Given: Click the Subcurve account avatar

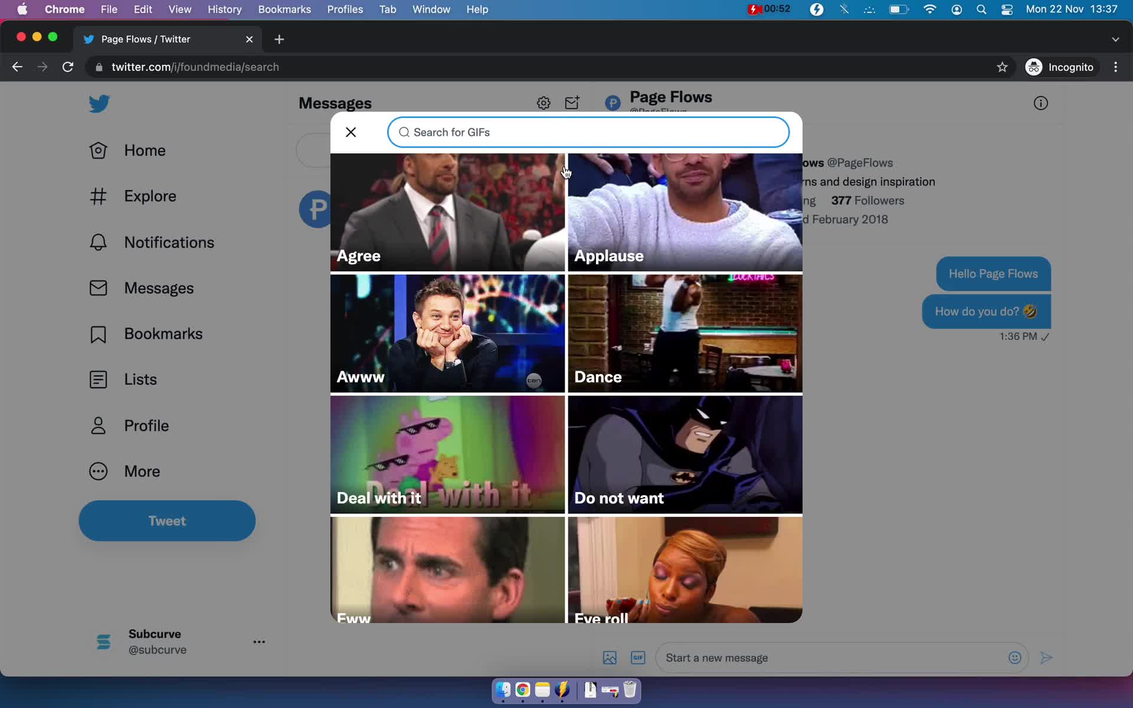Looking at the screenshot, I should click(x=104, y=642).
